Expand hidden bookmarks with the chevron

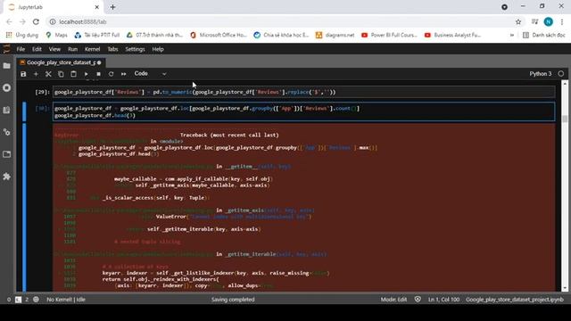(511, 35)
